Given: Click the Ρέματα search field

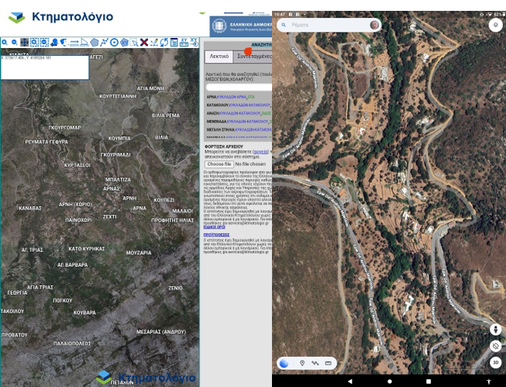Looking at the screenshot, I should tap(325, 25).
